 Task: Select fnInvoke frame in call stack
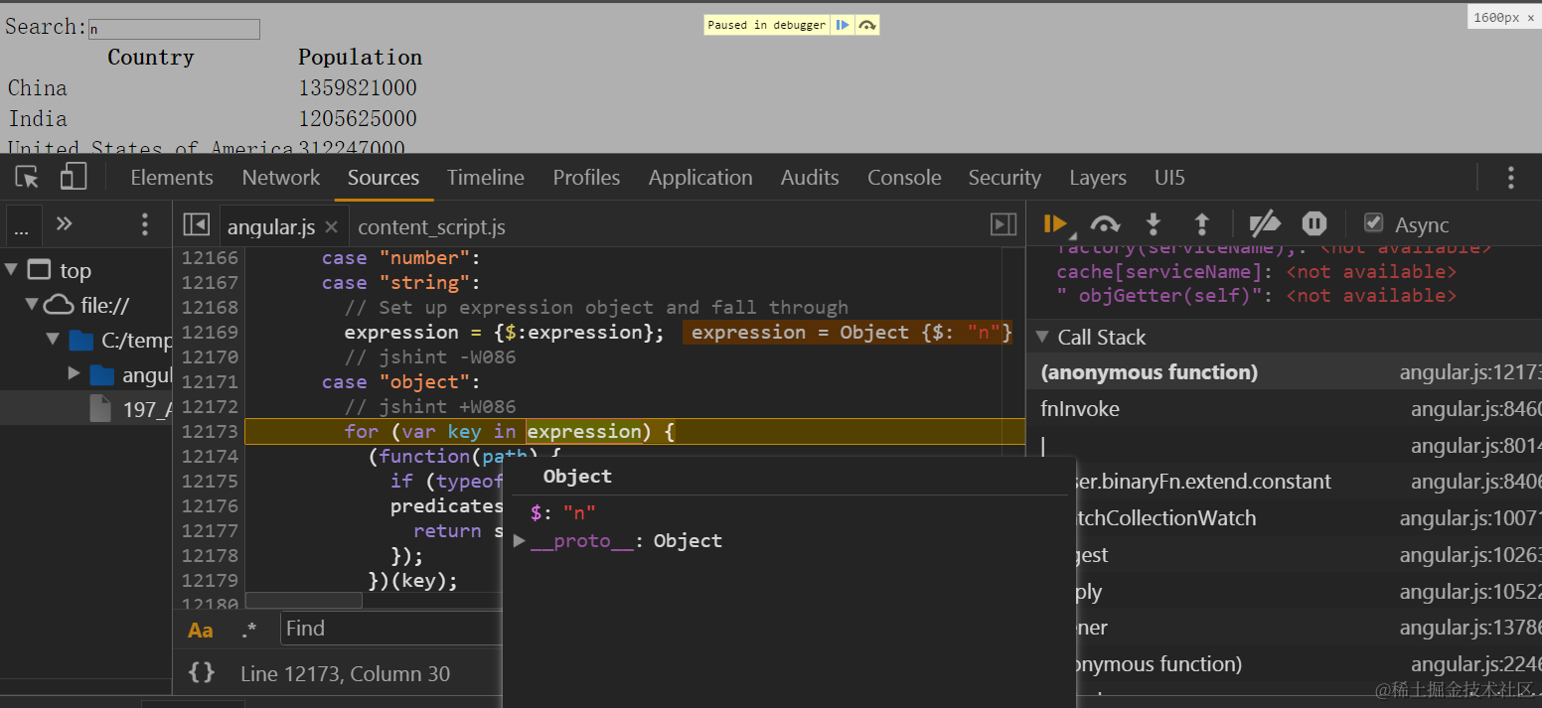coord(1080,409)
